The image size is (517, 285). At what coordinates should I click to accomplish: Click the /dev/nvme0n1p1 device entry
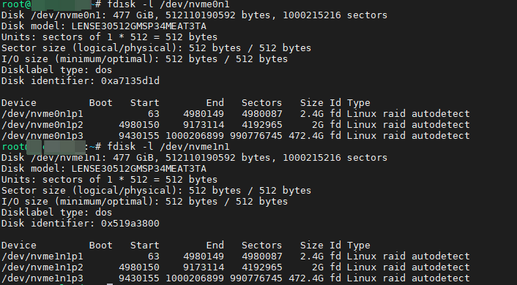coord(42,114)
